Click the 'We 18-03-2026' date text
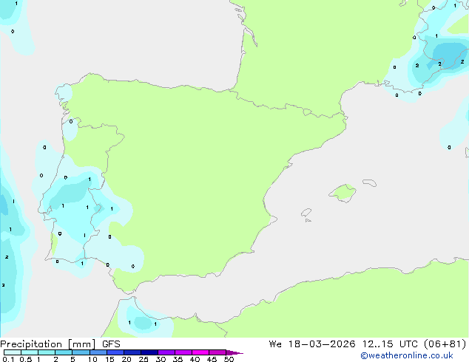The image size is (469, 362). [312, 344]
